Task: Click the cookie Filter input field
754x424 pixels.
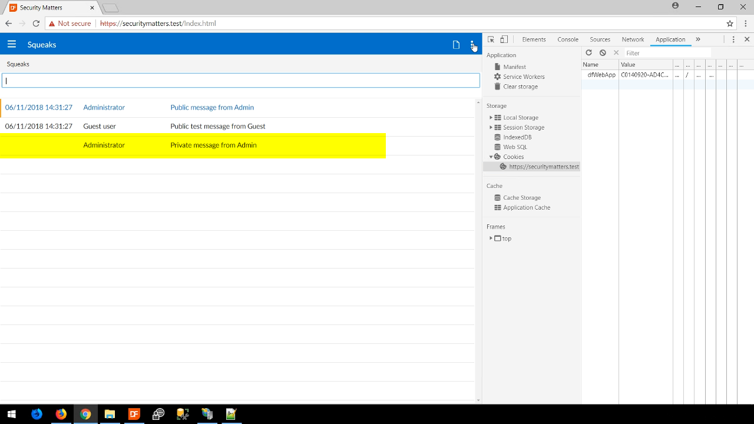Action: click(667, 53)
